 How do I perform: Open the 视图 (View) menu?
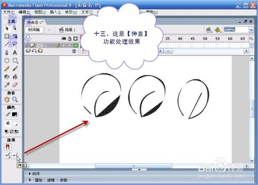(40, 12)
